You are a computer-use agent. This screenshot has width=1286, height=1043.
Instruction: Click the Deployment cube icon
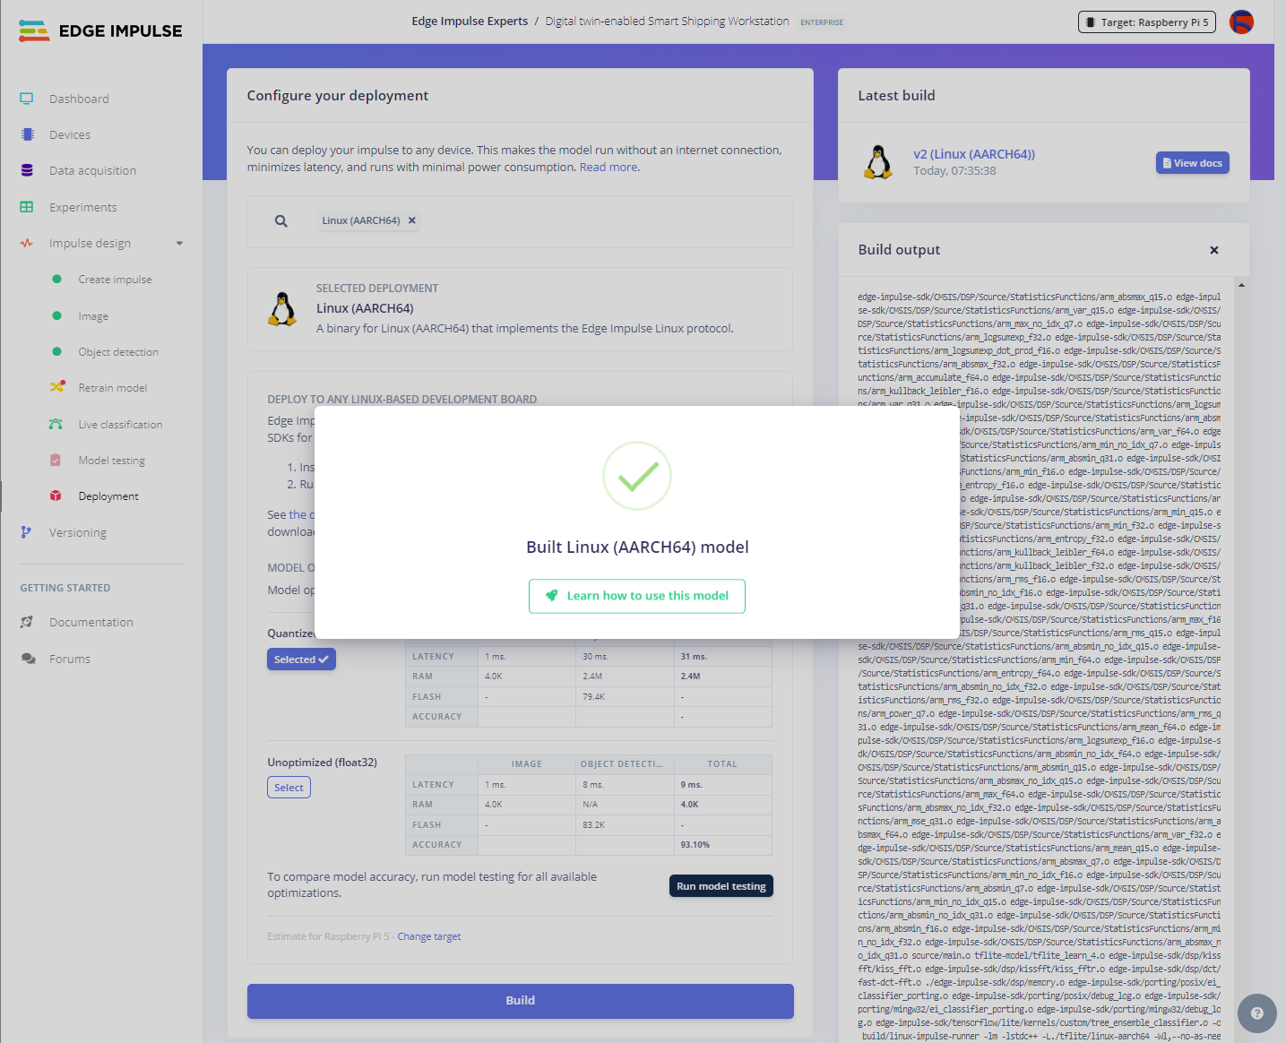click(x=56, y=496)
